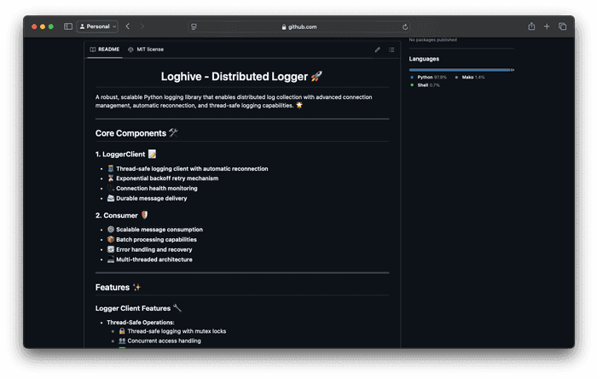Image resolution: width=597 pixels, height=379 pixels.
Task: Go forward to next page
Action: coord(142,26)
